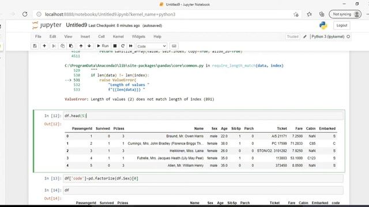This screenshot has height=207, width=369.
Task: Add this page to favorites star icon
Action: point(296,14)
